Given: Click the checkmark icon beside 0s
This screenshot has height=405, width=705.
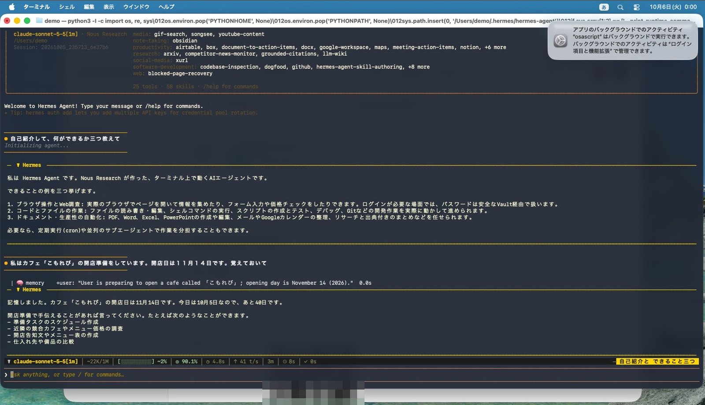Looking at the screenshot, I should (306, 361).
